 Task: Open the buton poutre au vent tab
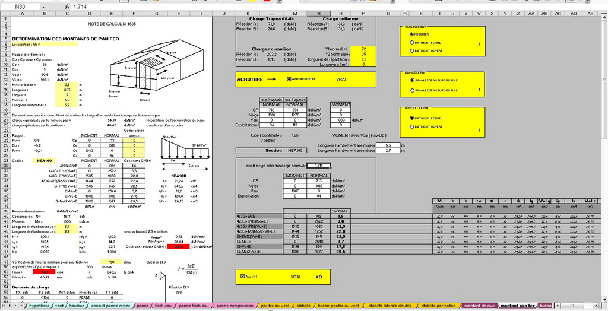pos(338,306)
